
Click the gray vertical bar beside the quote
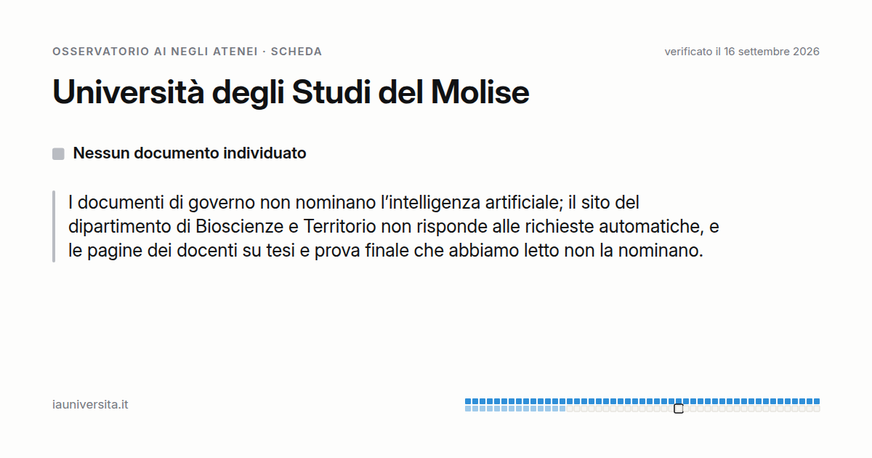tap(54, 226)
